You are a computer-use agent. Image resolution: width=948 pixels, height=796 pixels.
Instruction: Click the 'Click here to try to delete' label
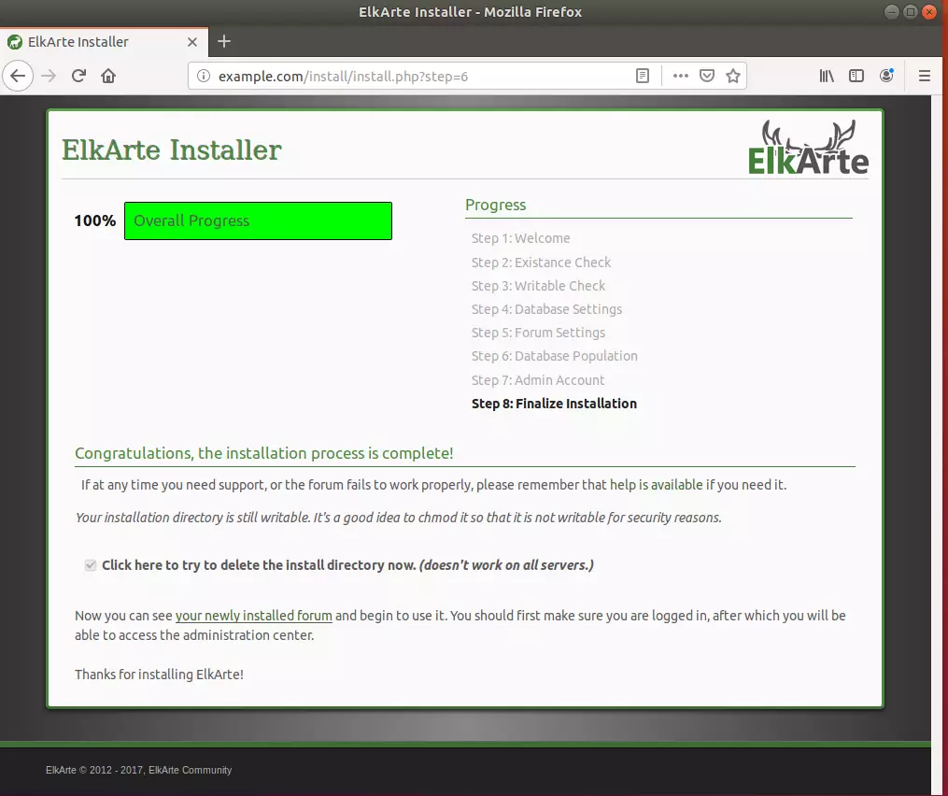(x=347, y=565)
